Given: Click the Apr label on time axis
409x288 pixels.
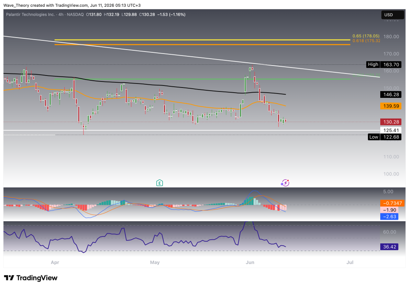Looking at the screenshot, I should [x=55, y=262].
